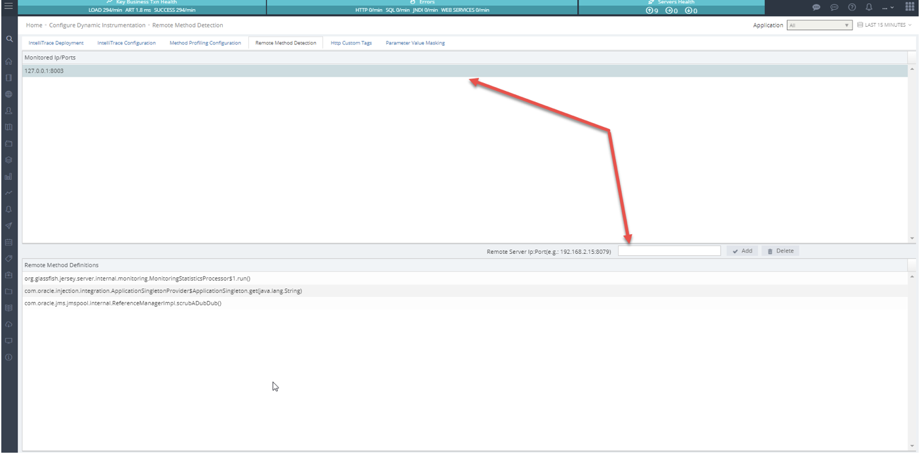
Task: Click the search magnifier icon in sidebar
Action: point(9,39)
